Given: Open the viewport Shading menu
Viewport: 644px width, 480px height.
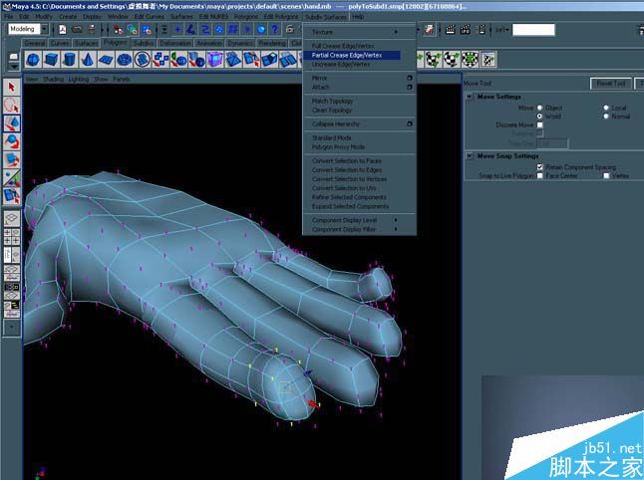Looking at the screenshot, I should pos(53,80).
